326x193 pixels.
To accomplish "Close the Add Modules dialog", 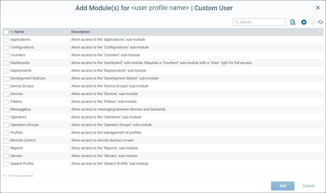I will 318,8.
